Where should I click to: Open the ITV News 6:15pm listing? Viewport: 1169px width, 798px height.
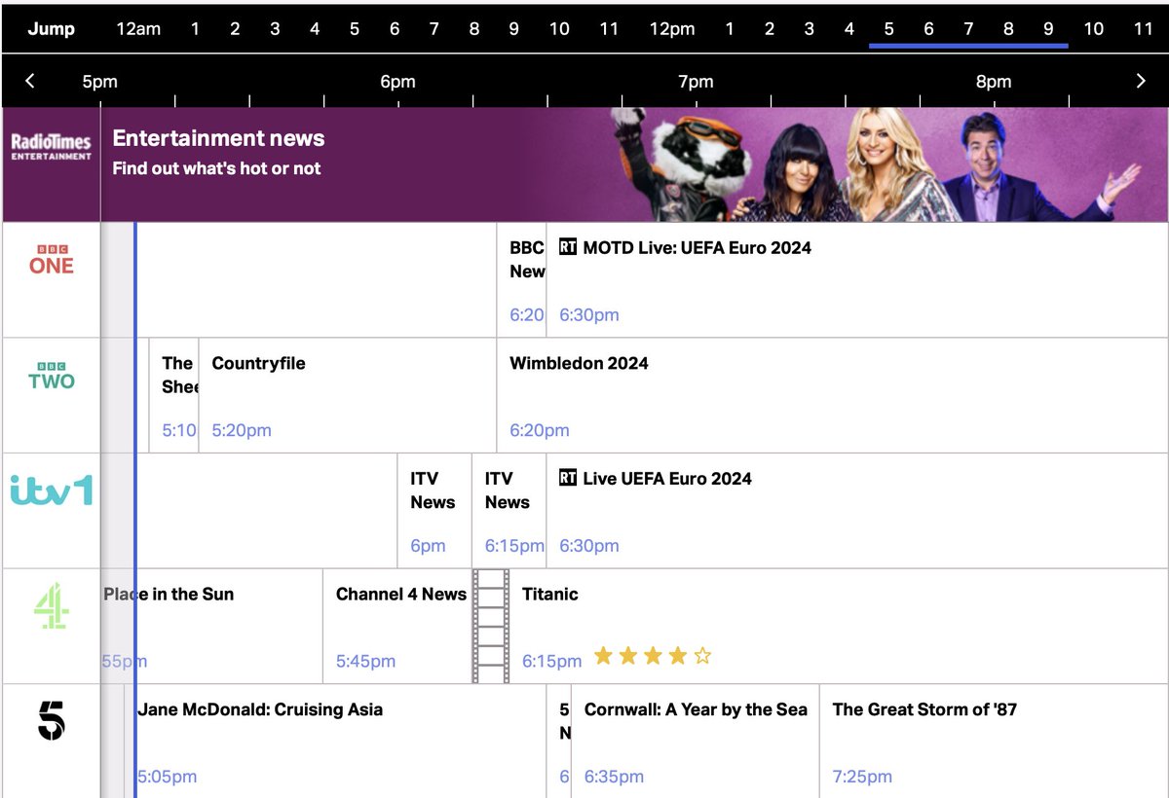[x=509, y=511]
